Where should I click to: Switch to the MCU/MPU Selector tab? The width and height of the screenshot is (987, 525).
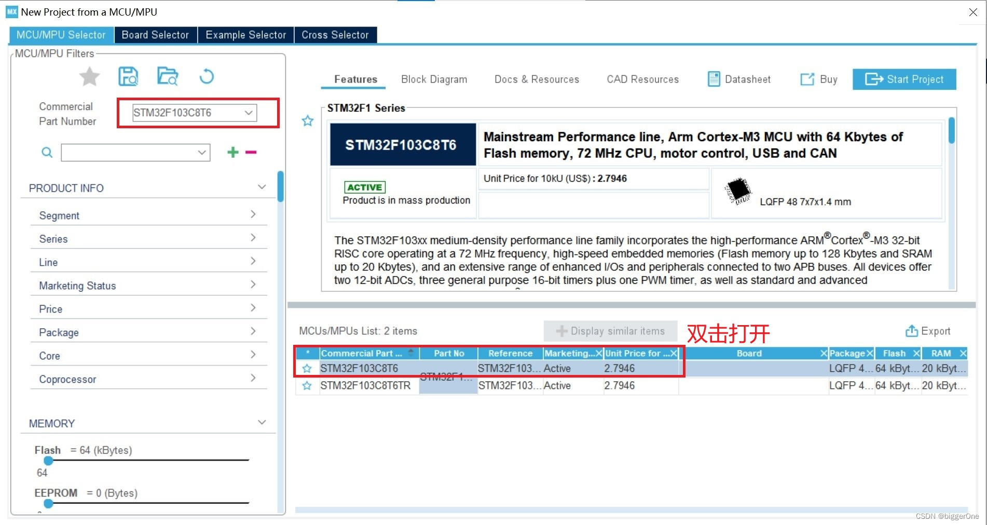61,35
